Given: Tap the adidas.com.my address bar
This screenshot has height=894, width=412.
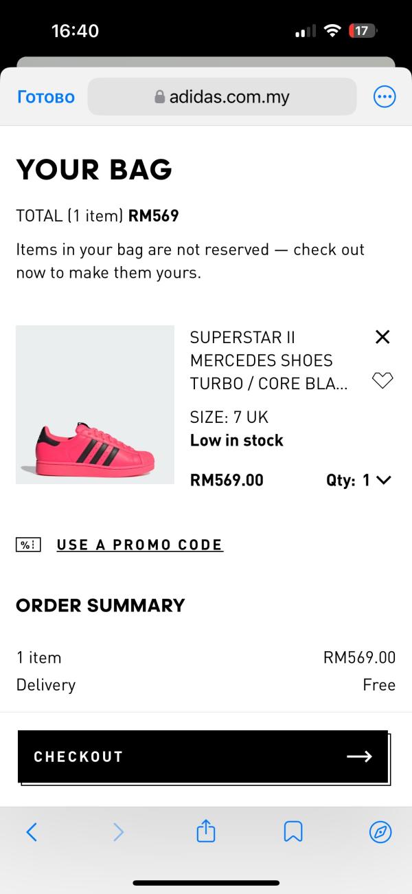Looking at the screenshot, I should pyautogui.click(x=229, y=97).
